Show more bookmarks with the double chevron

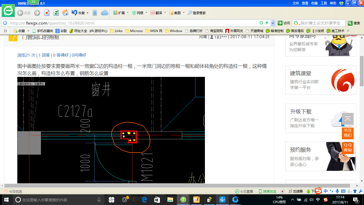pos(348,31)
